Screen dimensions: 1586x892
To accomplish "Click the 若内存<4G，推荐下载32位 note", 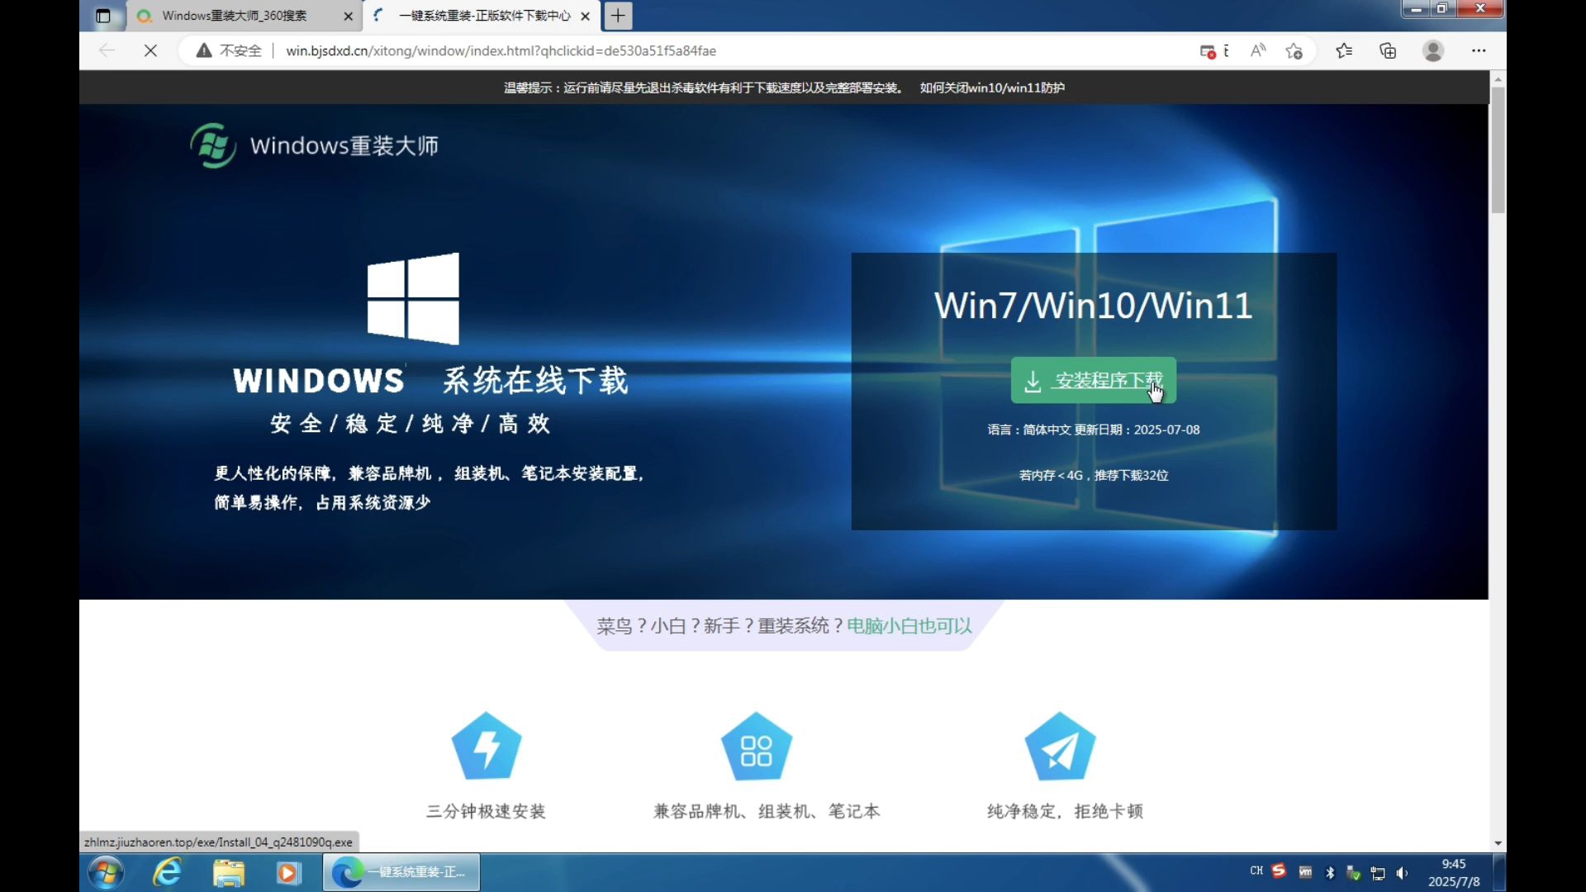I will (1094, 475).
